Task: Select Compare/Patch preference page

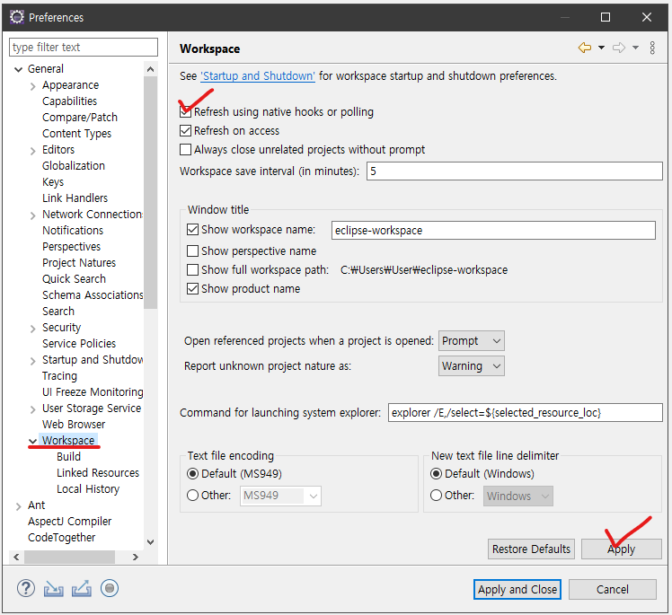Action: pos(80,118)
